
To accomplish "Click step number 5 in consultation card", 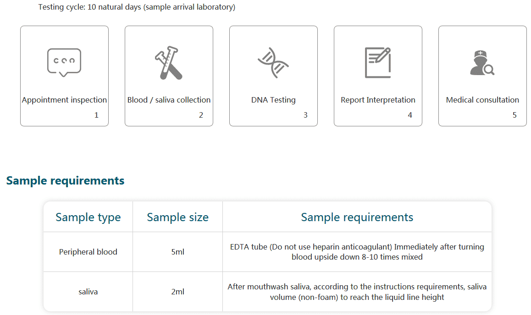I will (x=514, y=115).
